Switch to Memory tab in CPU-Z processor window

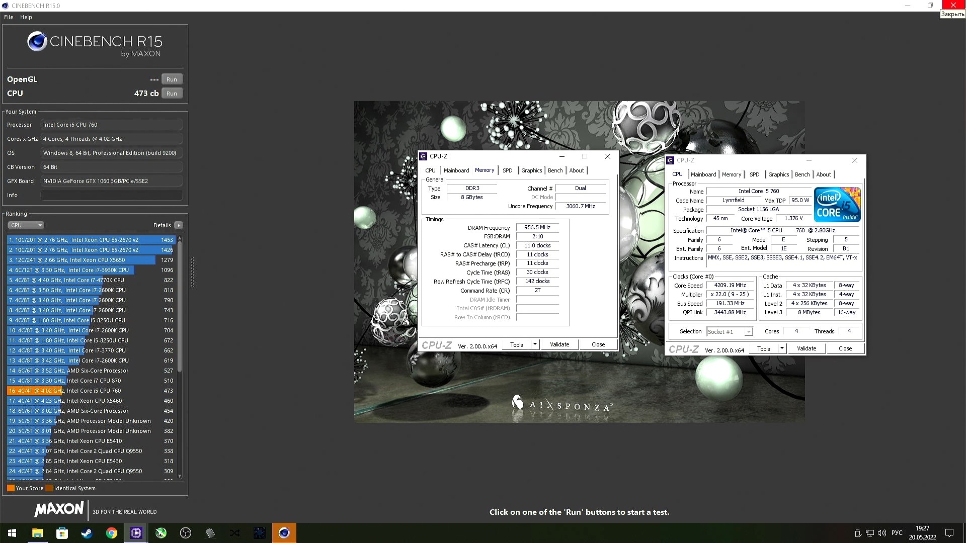(x=732, y=174)
